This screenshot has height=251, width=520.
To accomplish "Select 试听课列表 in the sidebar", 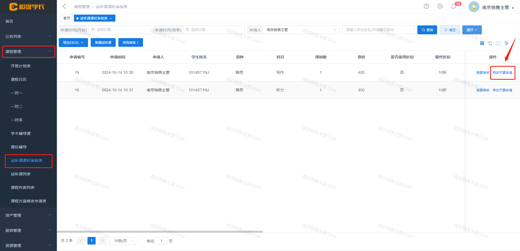I will (x=21, y=174).
